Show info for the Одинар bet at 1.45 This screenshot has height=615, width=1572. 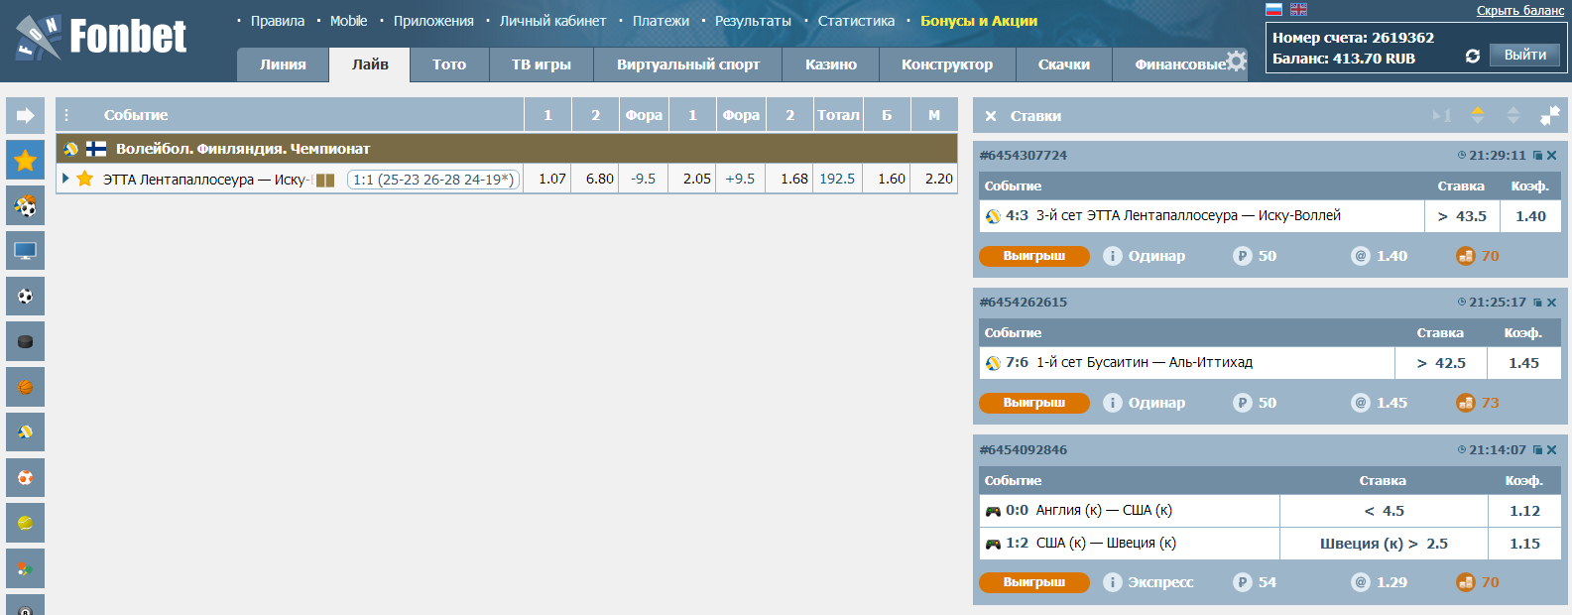coord(1113,403)
